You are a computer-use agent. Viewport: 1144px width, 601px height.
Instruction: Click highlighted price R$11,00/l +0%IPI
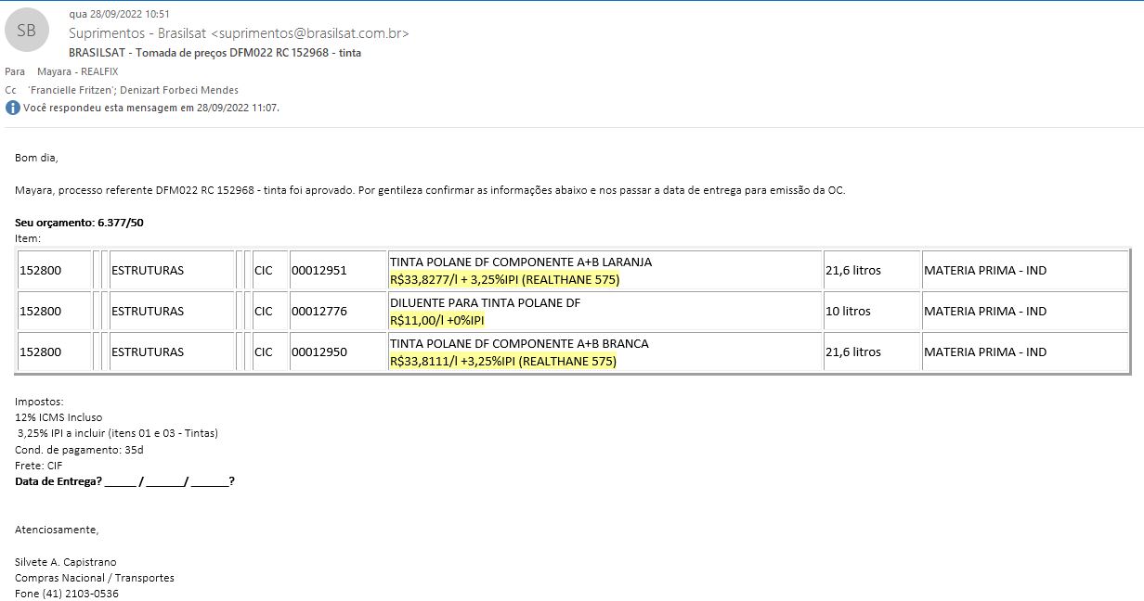(x=436, y=320)
